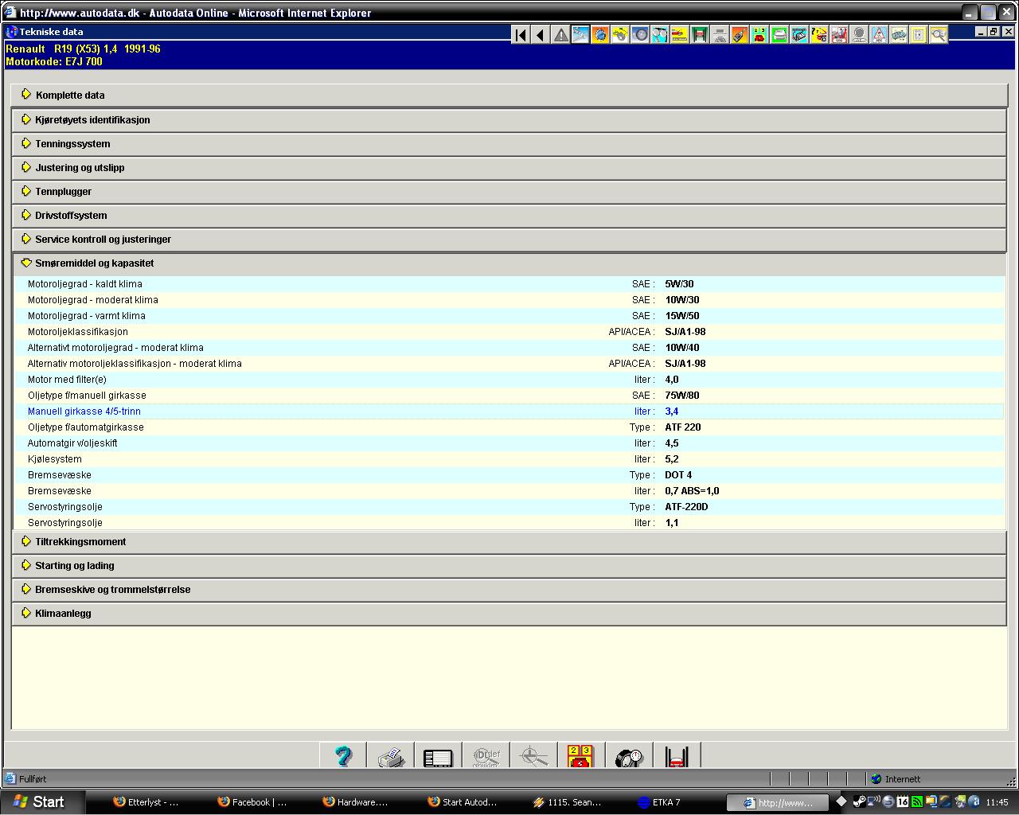Select the Manuell girkasse 4/5-trinn row
Viewport: 1019px width, 815px height.
click(509, 411)
